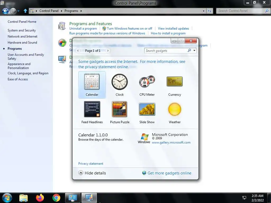Viewport: 271px width, 203px height.
Task: Open Turn Windows features on or off
Action: tap(129, 29)
